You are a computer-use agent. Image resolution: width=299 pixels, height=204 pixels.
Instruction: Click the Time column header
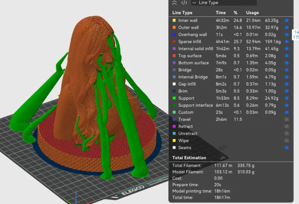click(221, 13)
